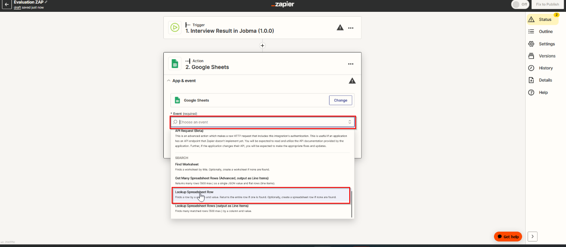
Task: Click the Zapier logo
Action: [282, 4]
